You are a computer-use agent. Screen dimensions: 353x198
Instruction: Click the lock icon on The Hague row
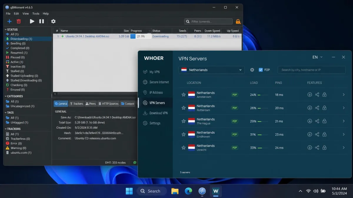click(324, 121)
